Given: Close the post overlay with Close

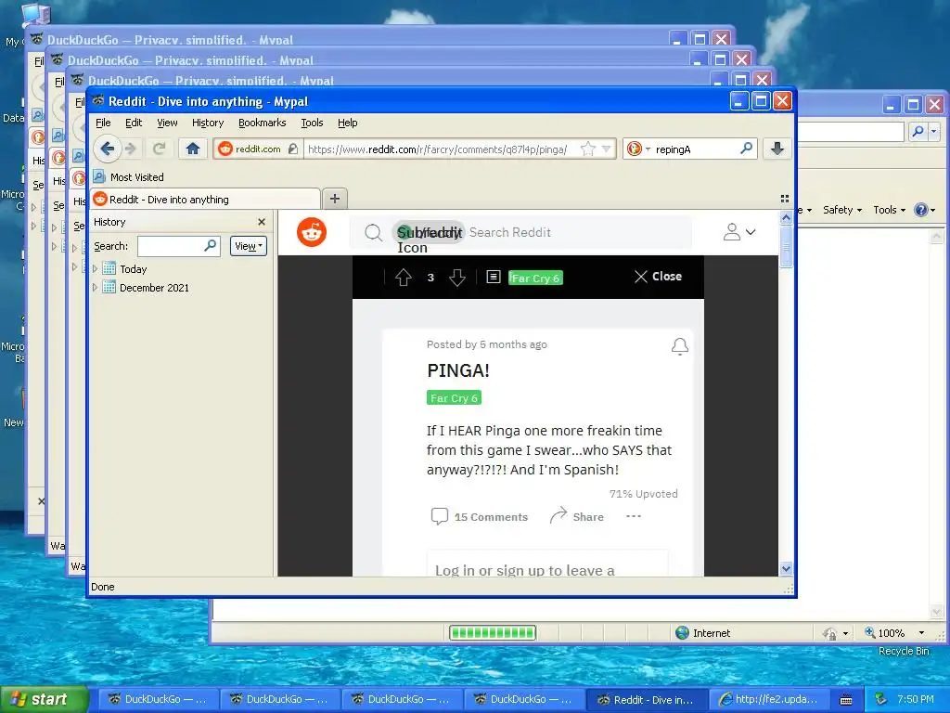Looking at the screenshot, I should pos(658,277).
